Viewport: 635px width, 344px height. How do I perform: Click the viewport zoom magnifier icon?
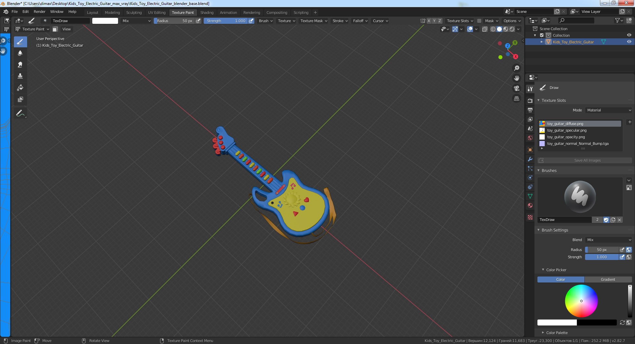tap(516, 68)
